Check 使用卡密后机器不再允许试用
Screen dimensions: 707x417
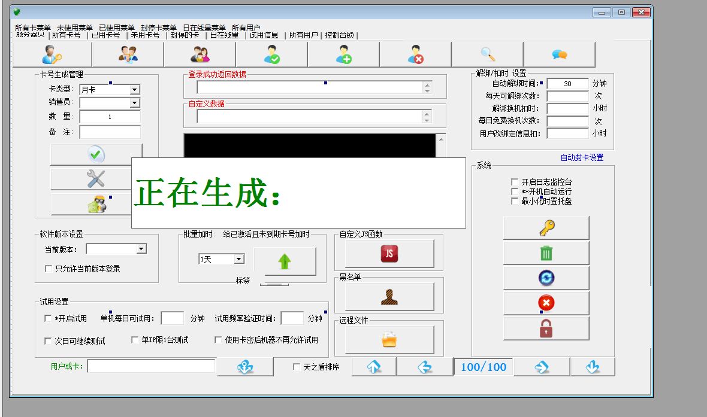[218, 340]
